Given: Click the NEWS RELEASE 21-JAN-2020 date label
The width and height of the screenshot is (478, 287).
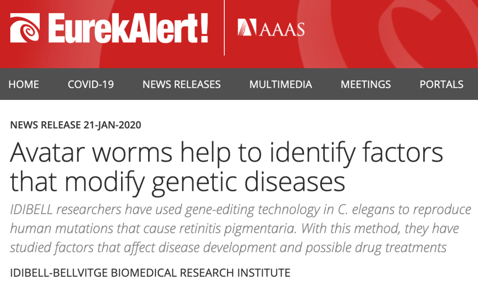Looking at the screenshot, I should coord(75,125).
